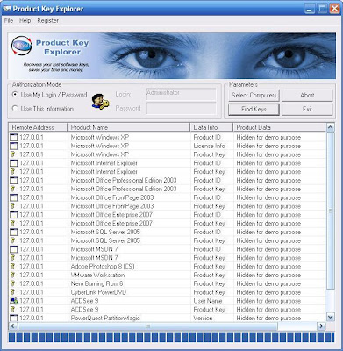Click the Exit button
The height and width of the screenshot is (351, 343).
[307, 109]
